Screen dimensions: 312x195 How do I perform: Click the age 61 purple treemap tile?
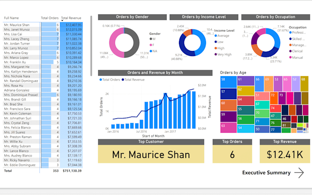(x=246, y=81)
